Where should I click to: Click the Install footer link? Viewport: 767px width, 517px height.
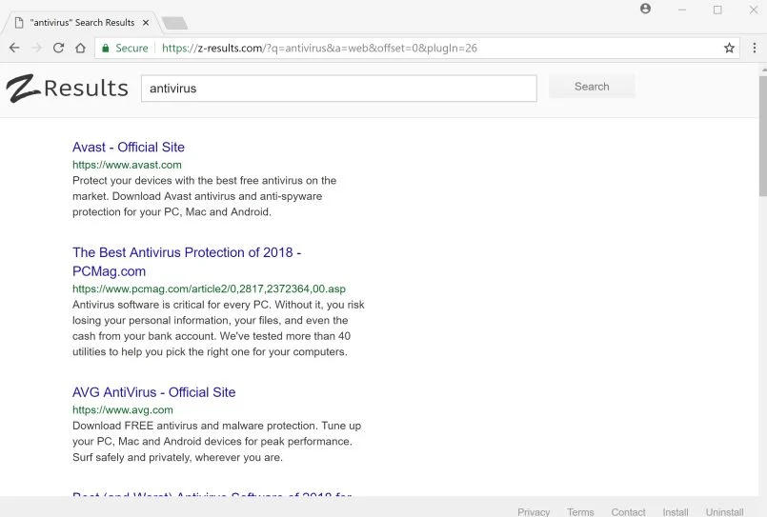(676, 511)
